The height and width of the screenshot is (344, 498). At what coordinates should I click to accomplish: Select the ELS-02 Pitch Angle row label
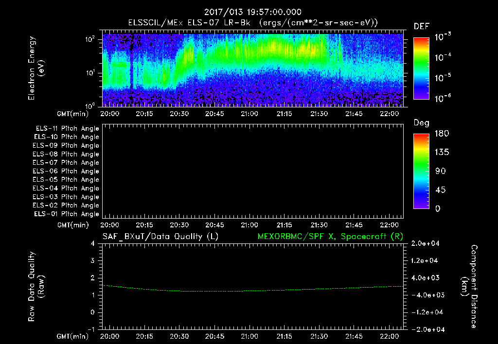click(x=66, y=206)
